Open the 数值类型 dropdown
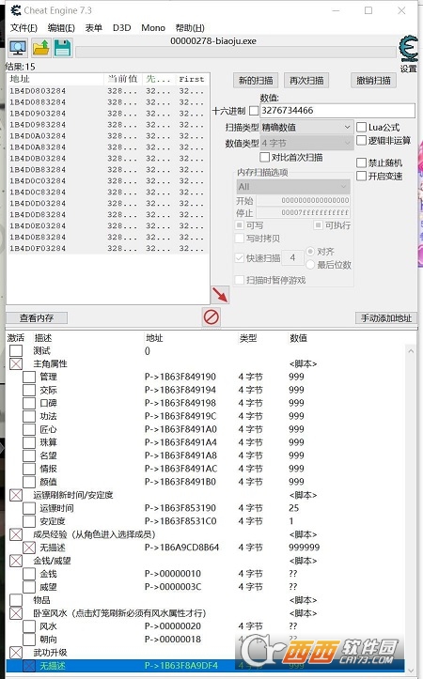This screenshot has width=423, height=679. tap(306, 143)
